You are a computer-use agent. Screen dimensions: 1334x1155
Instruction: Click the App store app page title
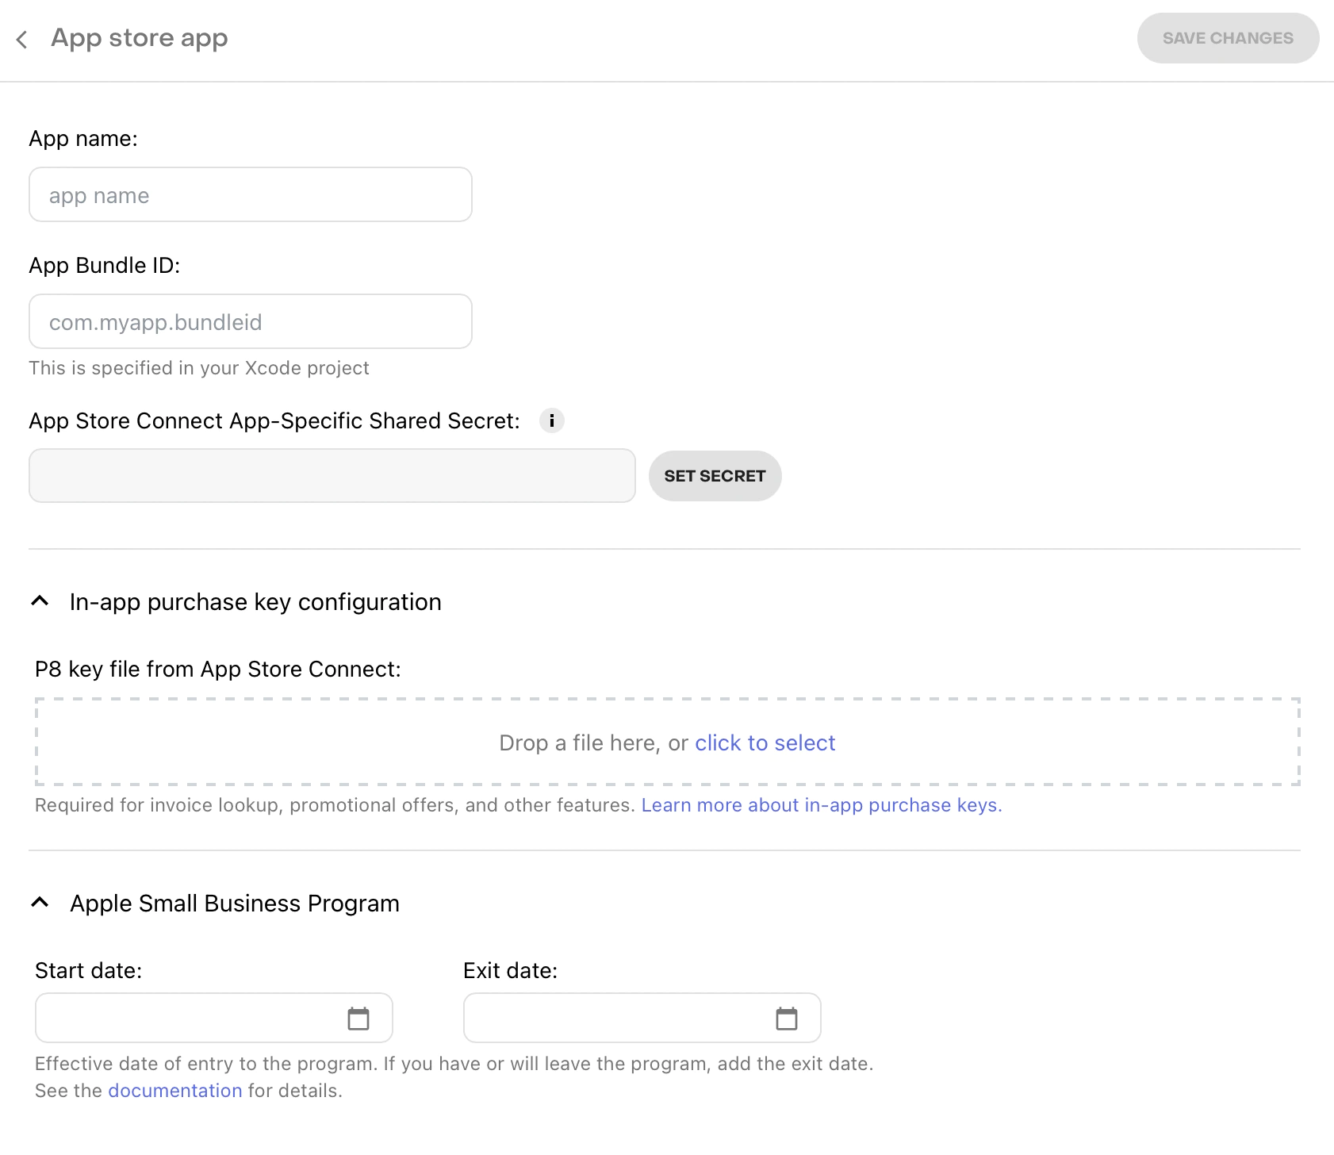pos(140,38)
